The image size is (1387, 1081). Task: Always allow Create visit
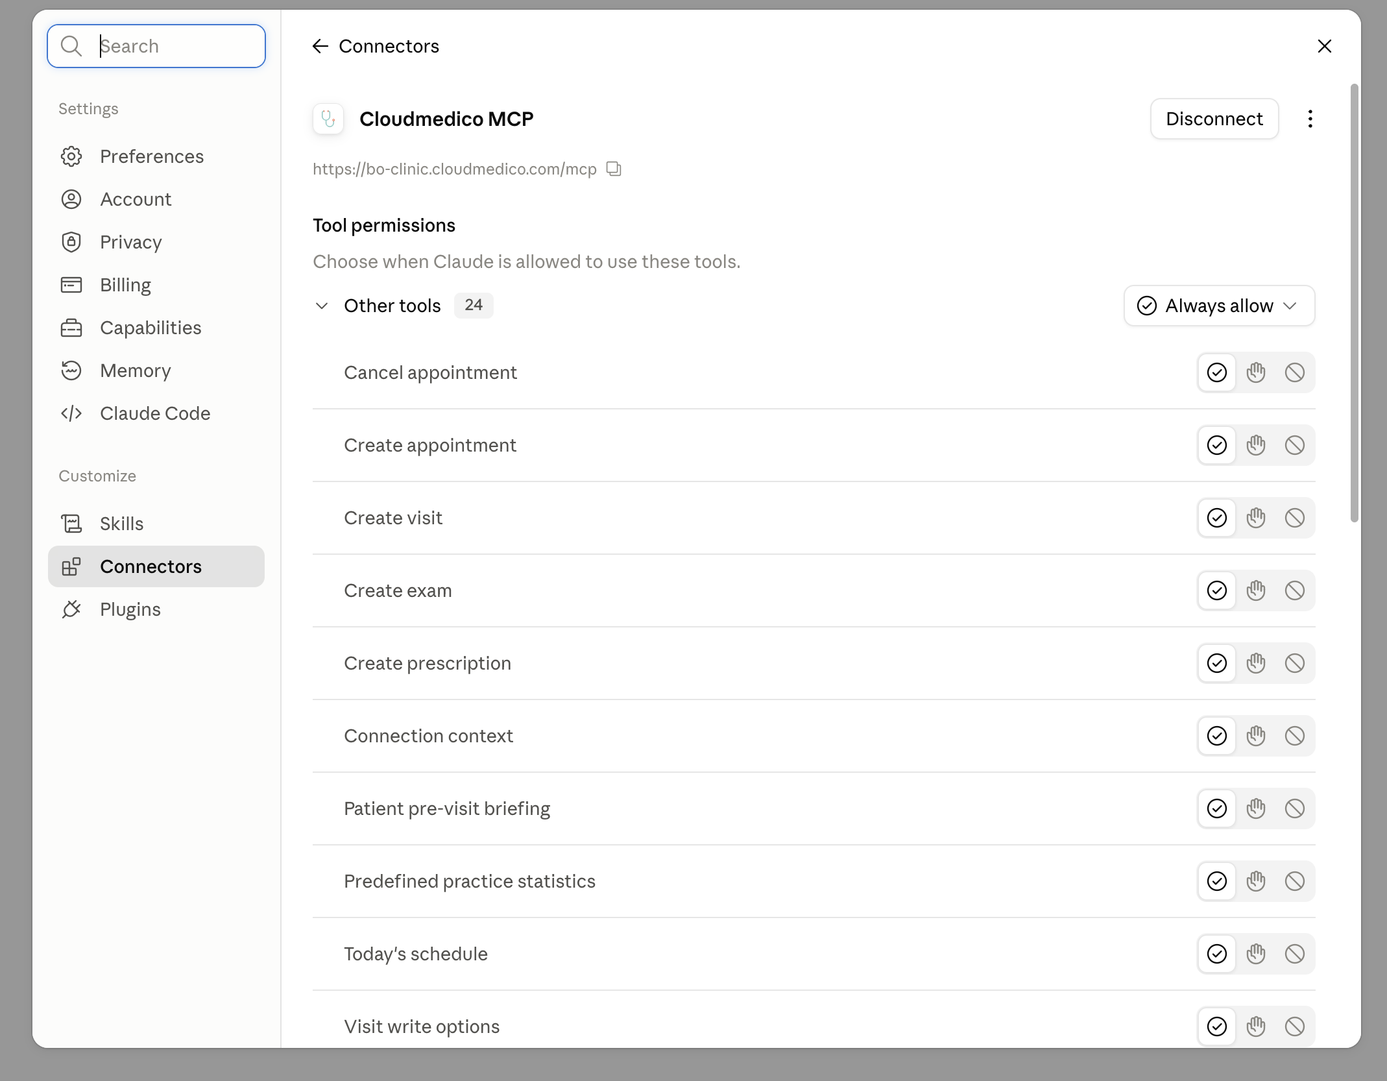pos(1217,518)
